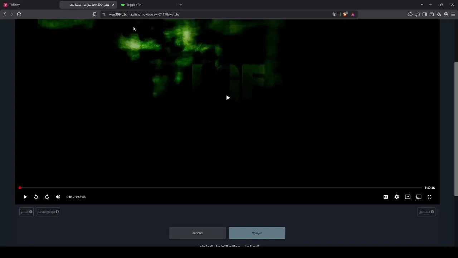The width and height of the screenshot is (458, 258).
Task: Select the Vplayer server button
Action: pos(257,233)
